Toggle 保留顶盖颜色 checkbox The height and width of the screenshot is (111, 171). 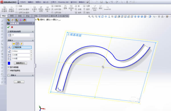coord(9,70)
